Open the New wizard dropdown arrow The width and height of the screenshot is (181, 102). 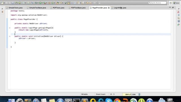4,3
